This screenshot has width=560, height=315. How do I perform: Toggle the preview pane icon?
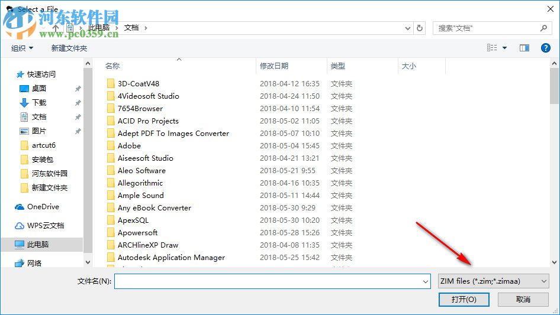point(524,48)
